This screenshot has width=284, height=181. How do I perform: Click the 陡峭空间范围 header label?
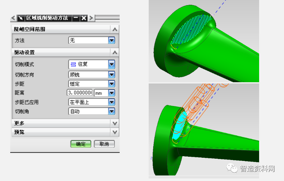coord(30,29)
